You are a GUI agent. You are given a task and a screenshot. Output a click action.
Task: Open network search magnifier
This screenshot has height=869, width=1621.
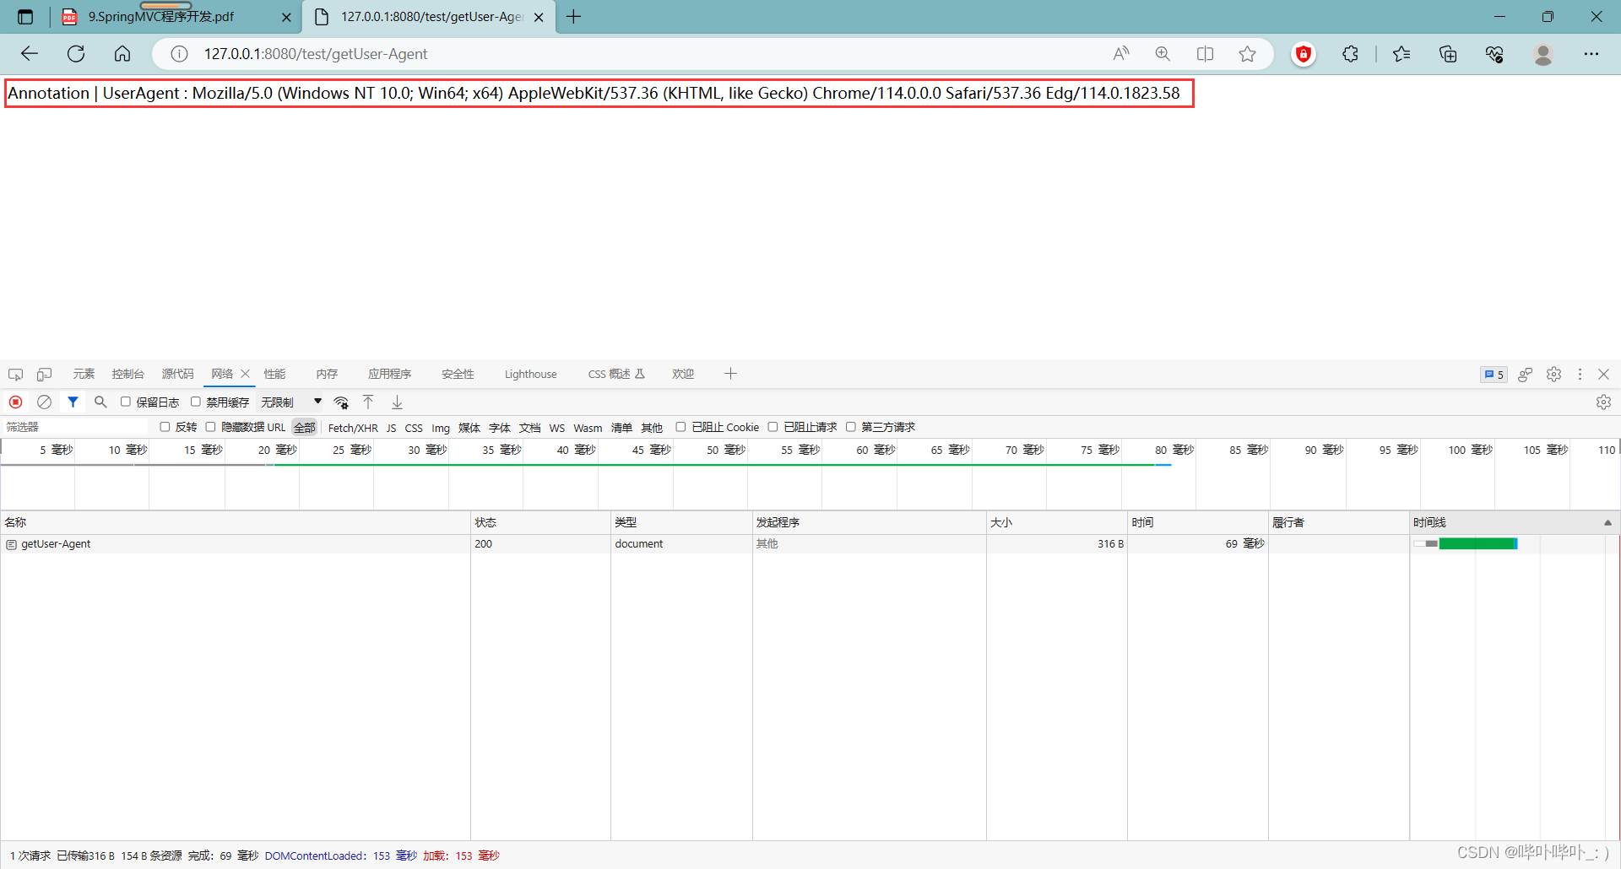tap(100, 402)
